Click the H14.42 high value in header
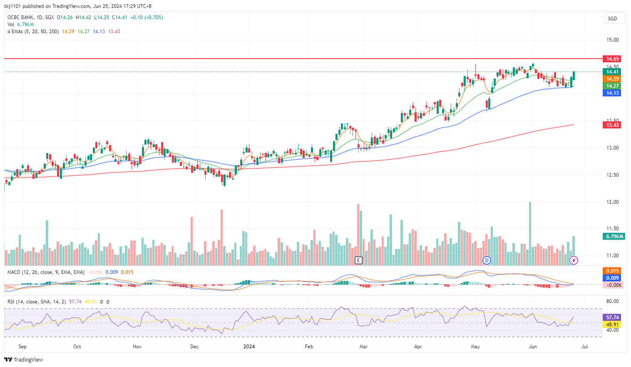The image size is (631, 367). pos(83,17)
